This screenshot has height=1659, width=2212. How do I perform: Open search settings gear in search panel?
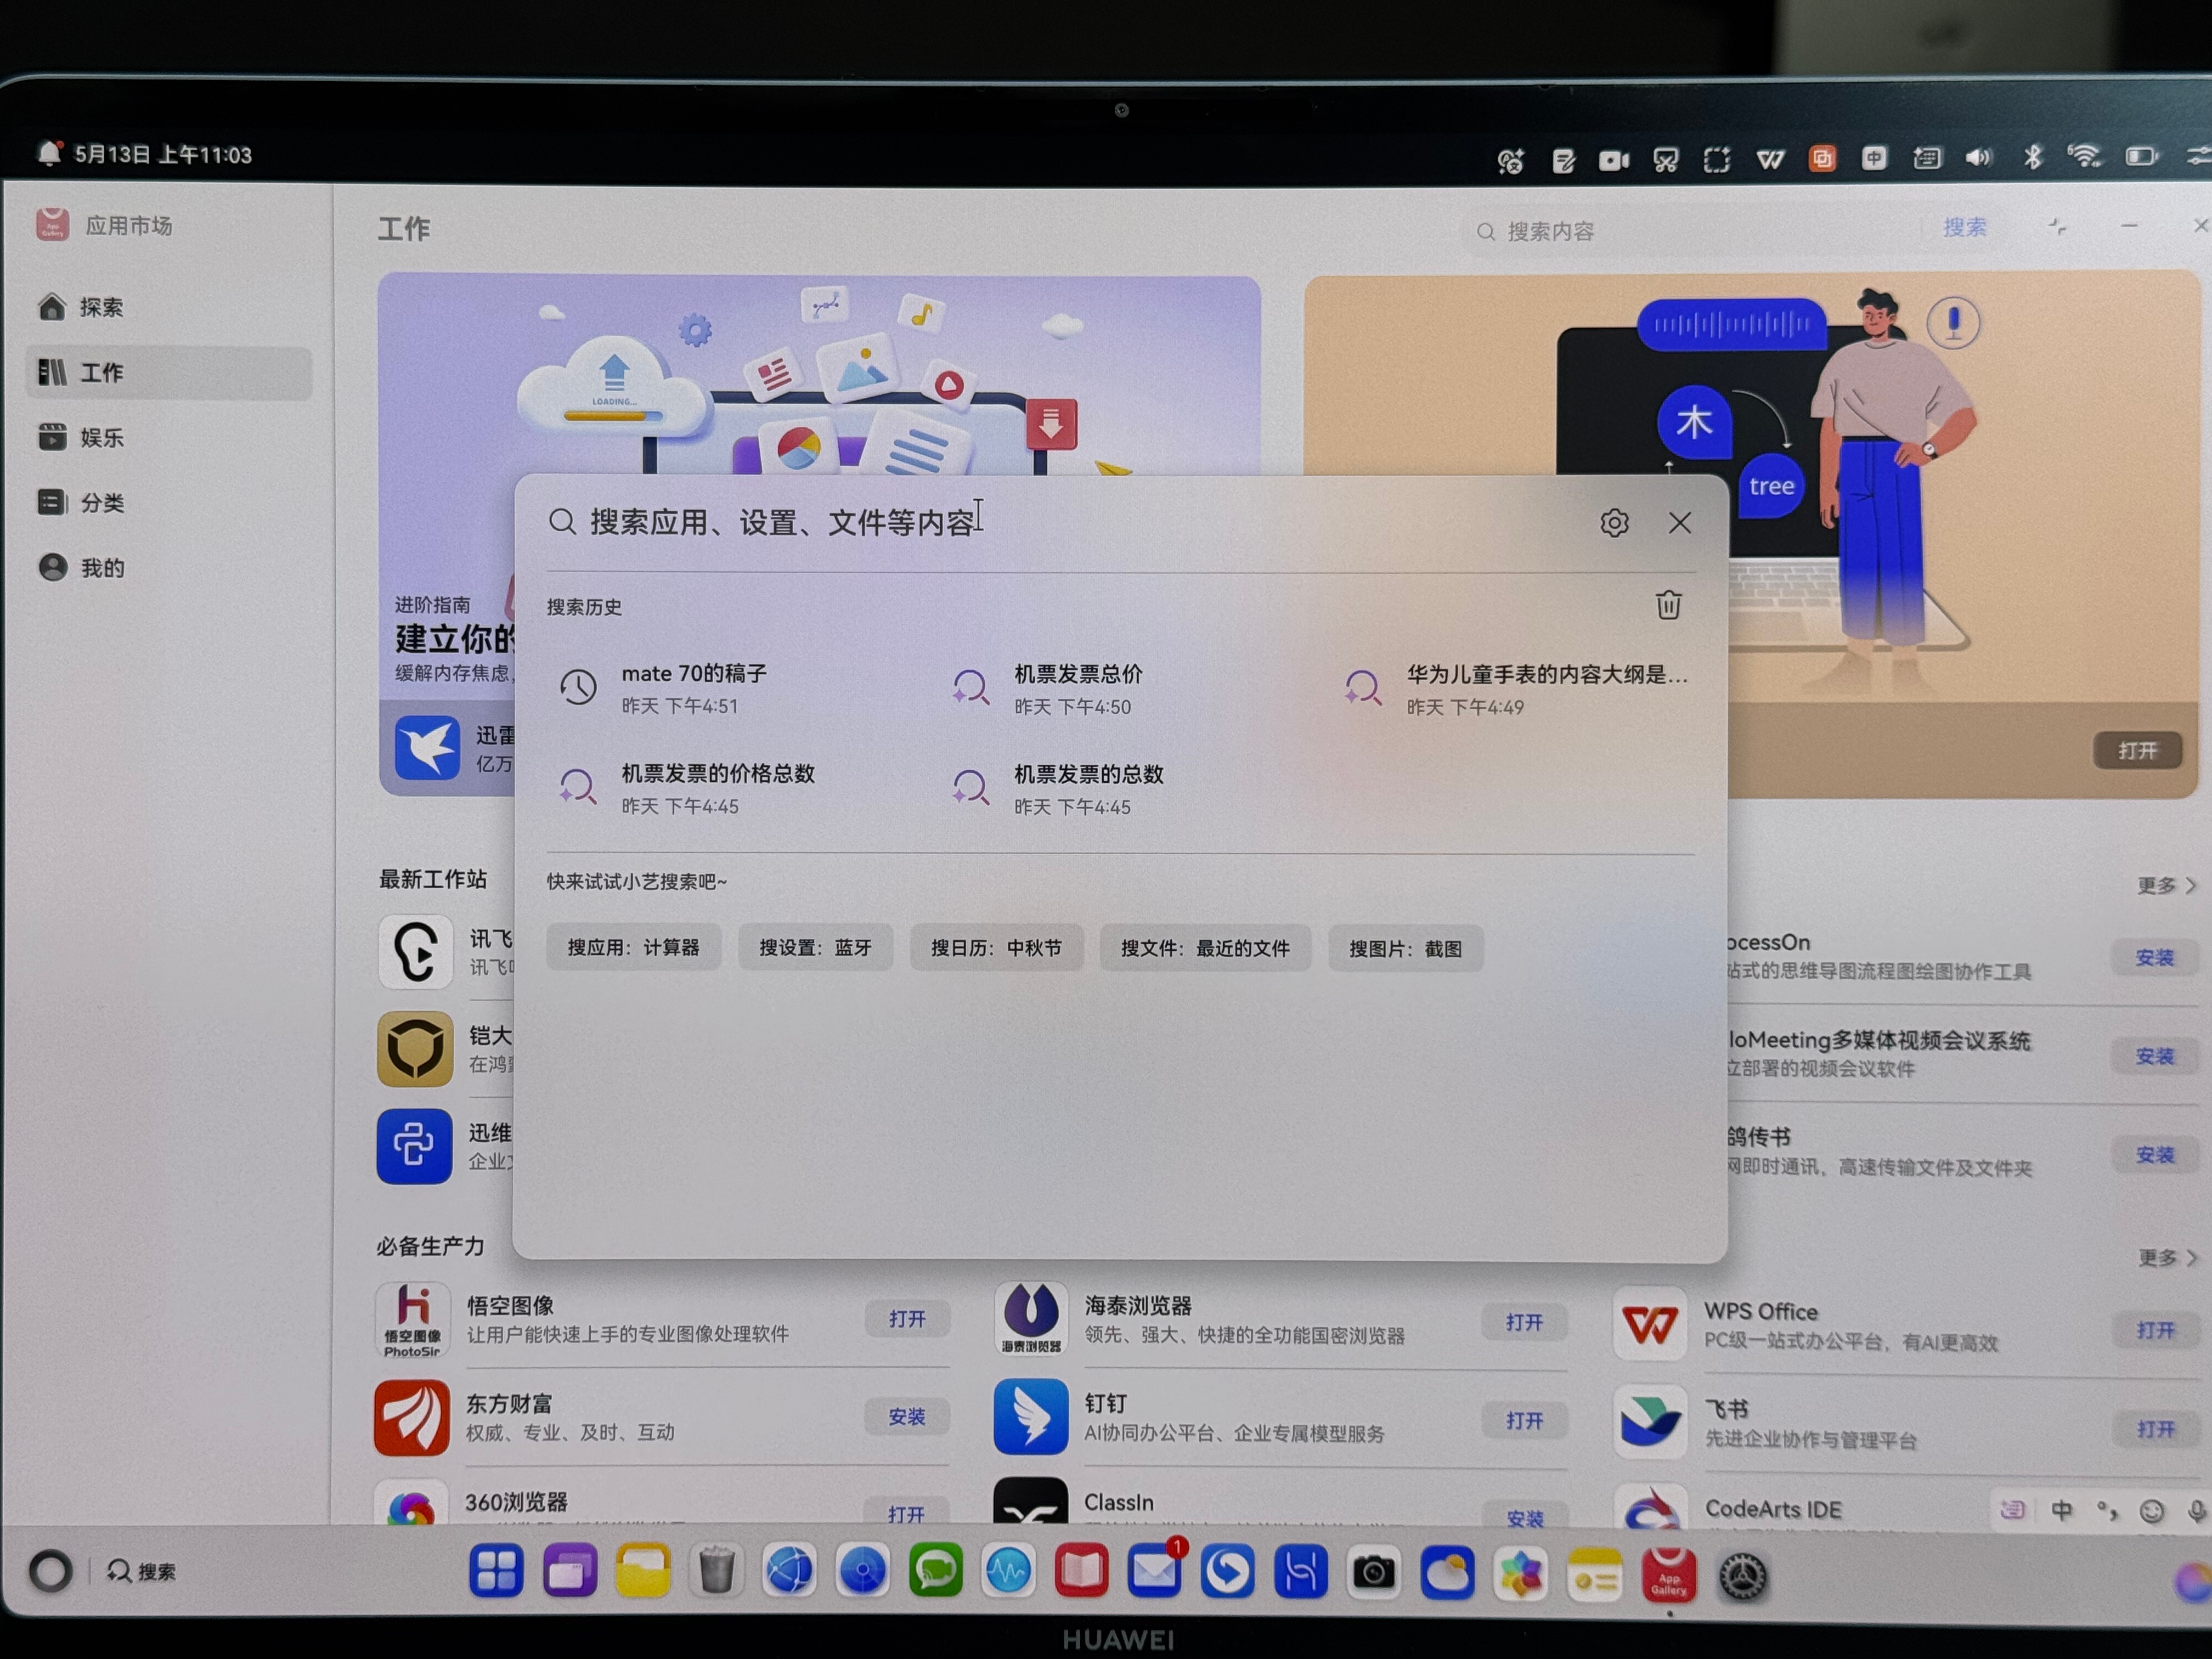click(x=1613, y=523)
